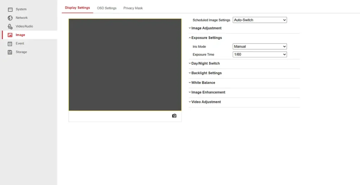
Task: Expand the Image Enhancement section
Action: [x=208, y=92]
